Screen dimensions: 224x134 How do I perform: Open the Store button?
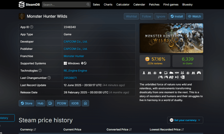coord(27,103)
